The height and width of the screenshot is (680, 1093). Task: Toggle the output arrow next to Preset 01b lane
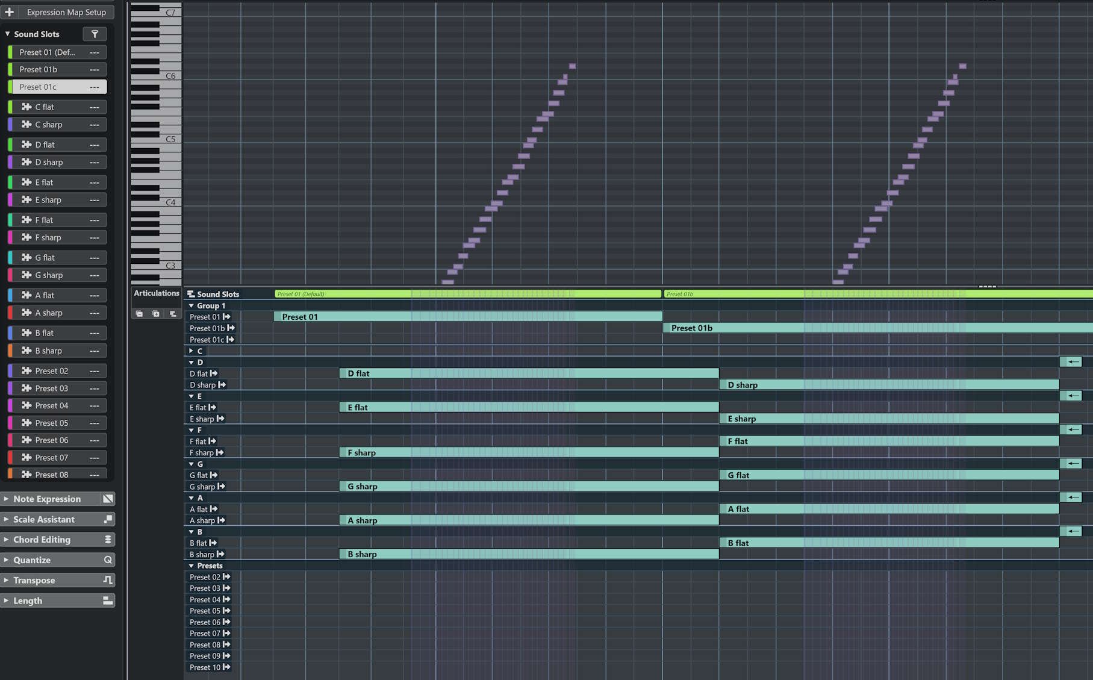click(232, 328)
